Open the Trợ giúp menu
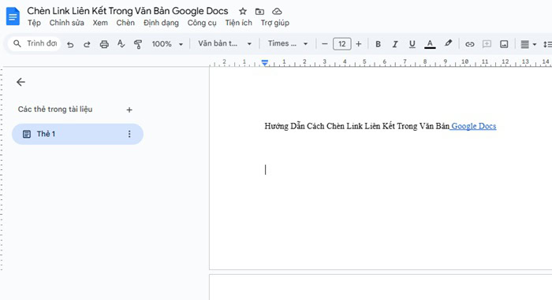552x300 pixels. (x=275, y=23)
